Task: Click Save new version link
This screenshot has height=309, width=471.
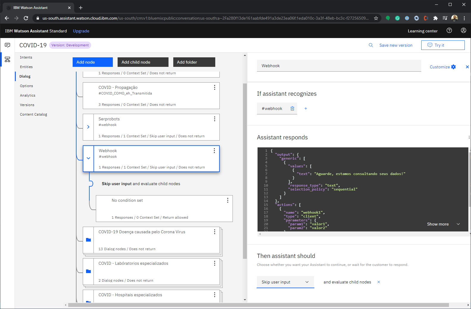Action: (x=396, y=45)
